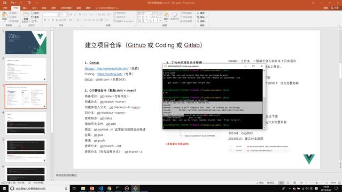Viewport: 342px width, 192px height.
Task: Open the Arrange objects tool
Action: [x=166, y=17]
